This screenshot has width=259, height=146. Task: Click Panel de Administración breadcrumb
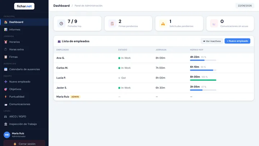pyautogui.click(x=88, y=6)
